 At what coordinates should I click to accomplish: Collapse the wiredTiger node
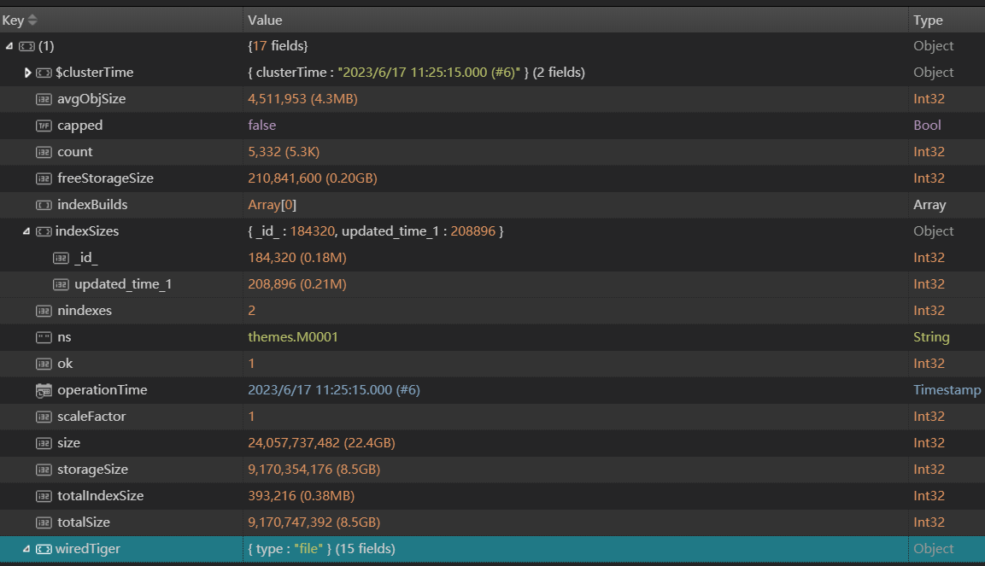point(26,549)
